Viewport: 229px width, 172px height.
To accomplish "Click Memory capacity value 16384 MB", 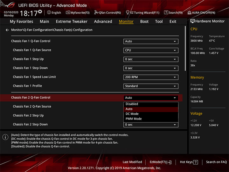I will 197,102.
